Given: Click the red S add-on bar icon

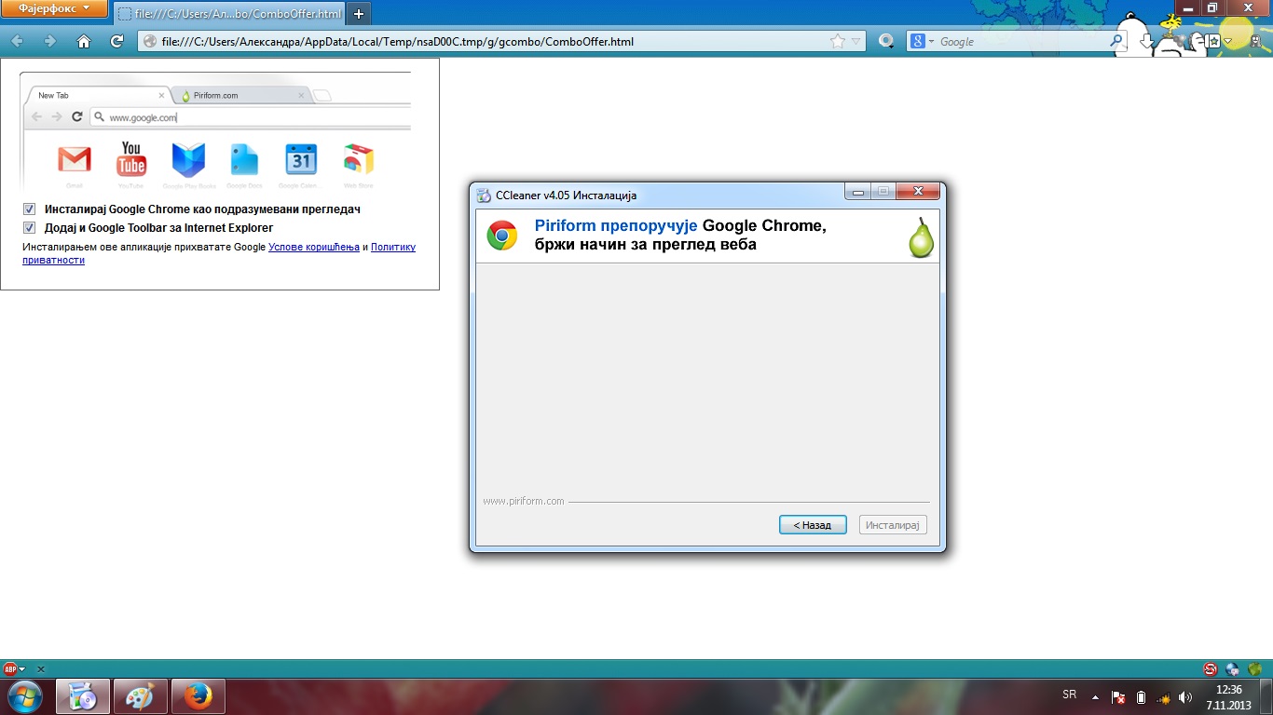Looking at the screenshot, I should point(1211,668).
